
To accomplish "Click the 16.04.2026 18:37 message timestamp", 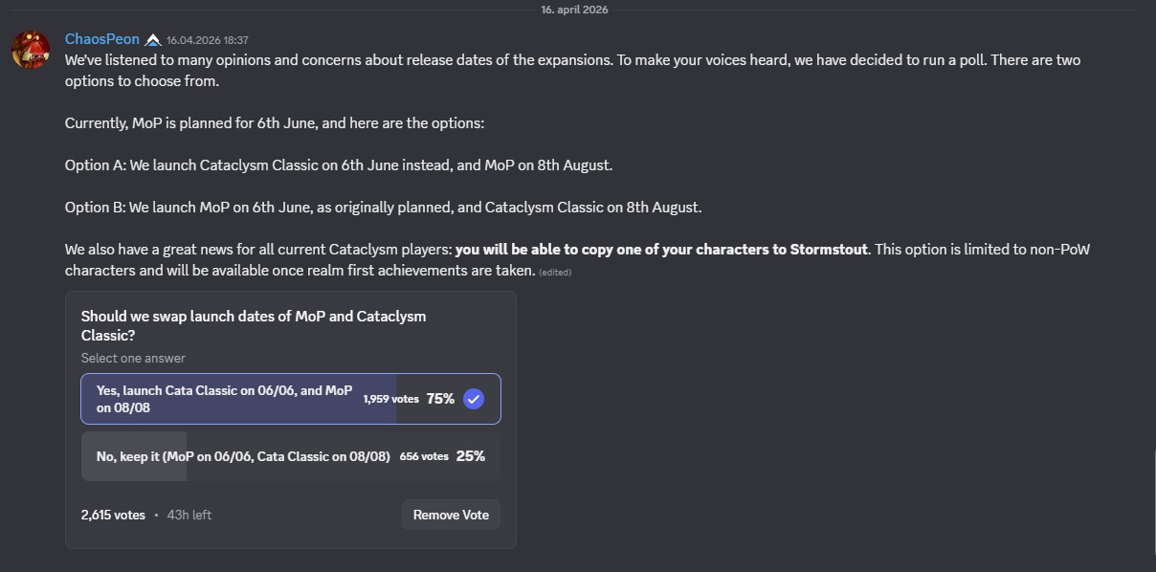I will [x=208, y=40].
